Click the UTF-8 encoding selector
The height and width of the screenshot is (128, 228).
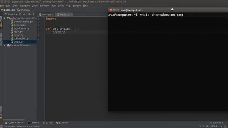214,127
